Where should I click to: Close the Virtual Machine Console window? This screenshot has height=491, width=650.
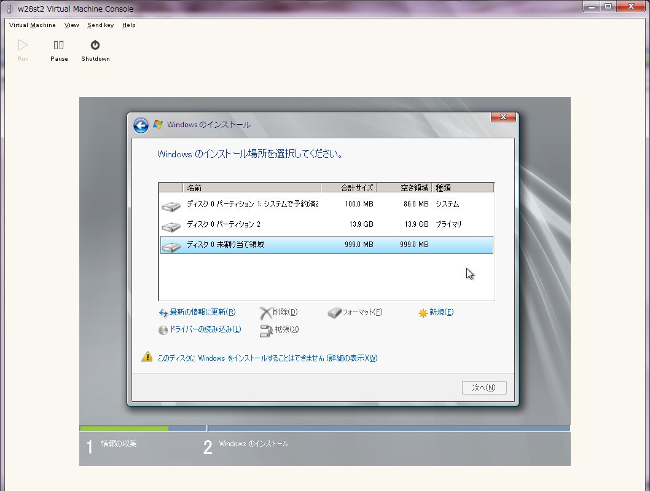pyautogui.click(x=632, y=6)
